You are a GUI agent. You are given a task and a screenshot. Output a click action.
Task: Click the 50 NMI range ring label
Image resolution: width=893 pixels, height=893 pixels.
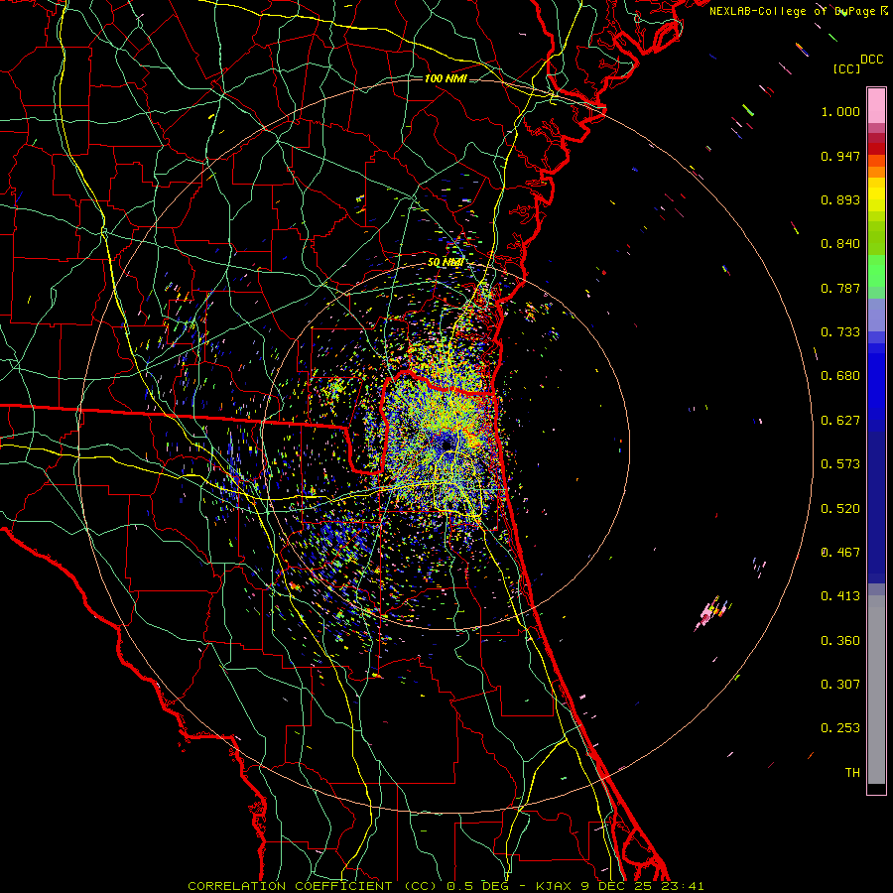(x=446, y=262)
